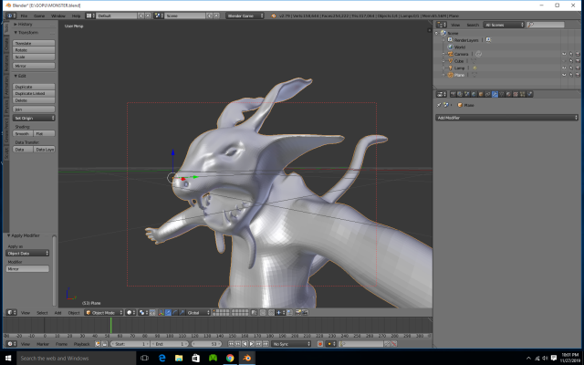The height and width of the screenshot is (365, 584).
Task: Click the Duplicate Linked button
Action: click(34, 93)
